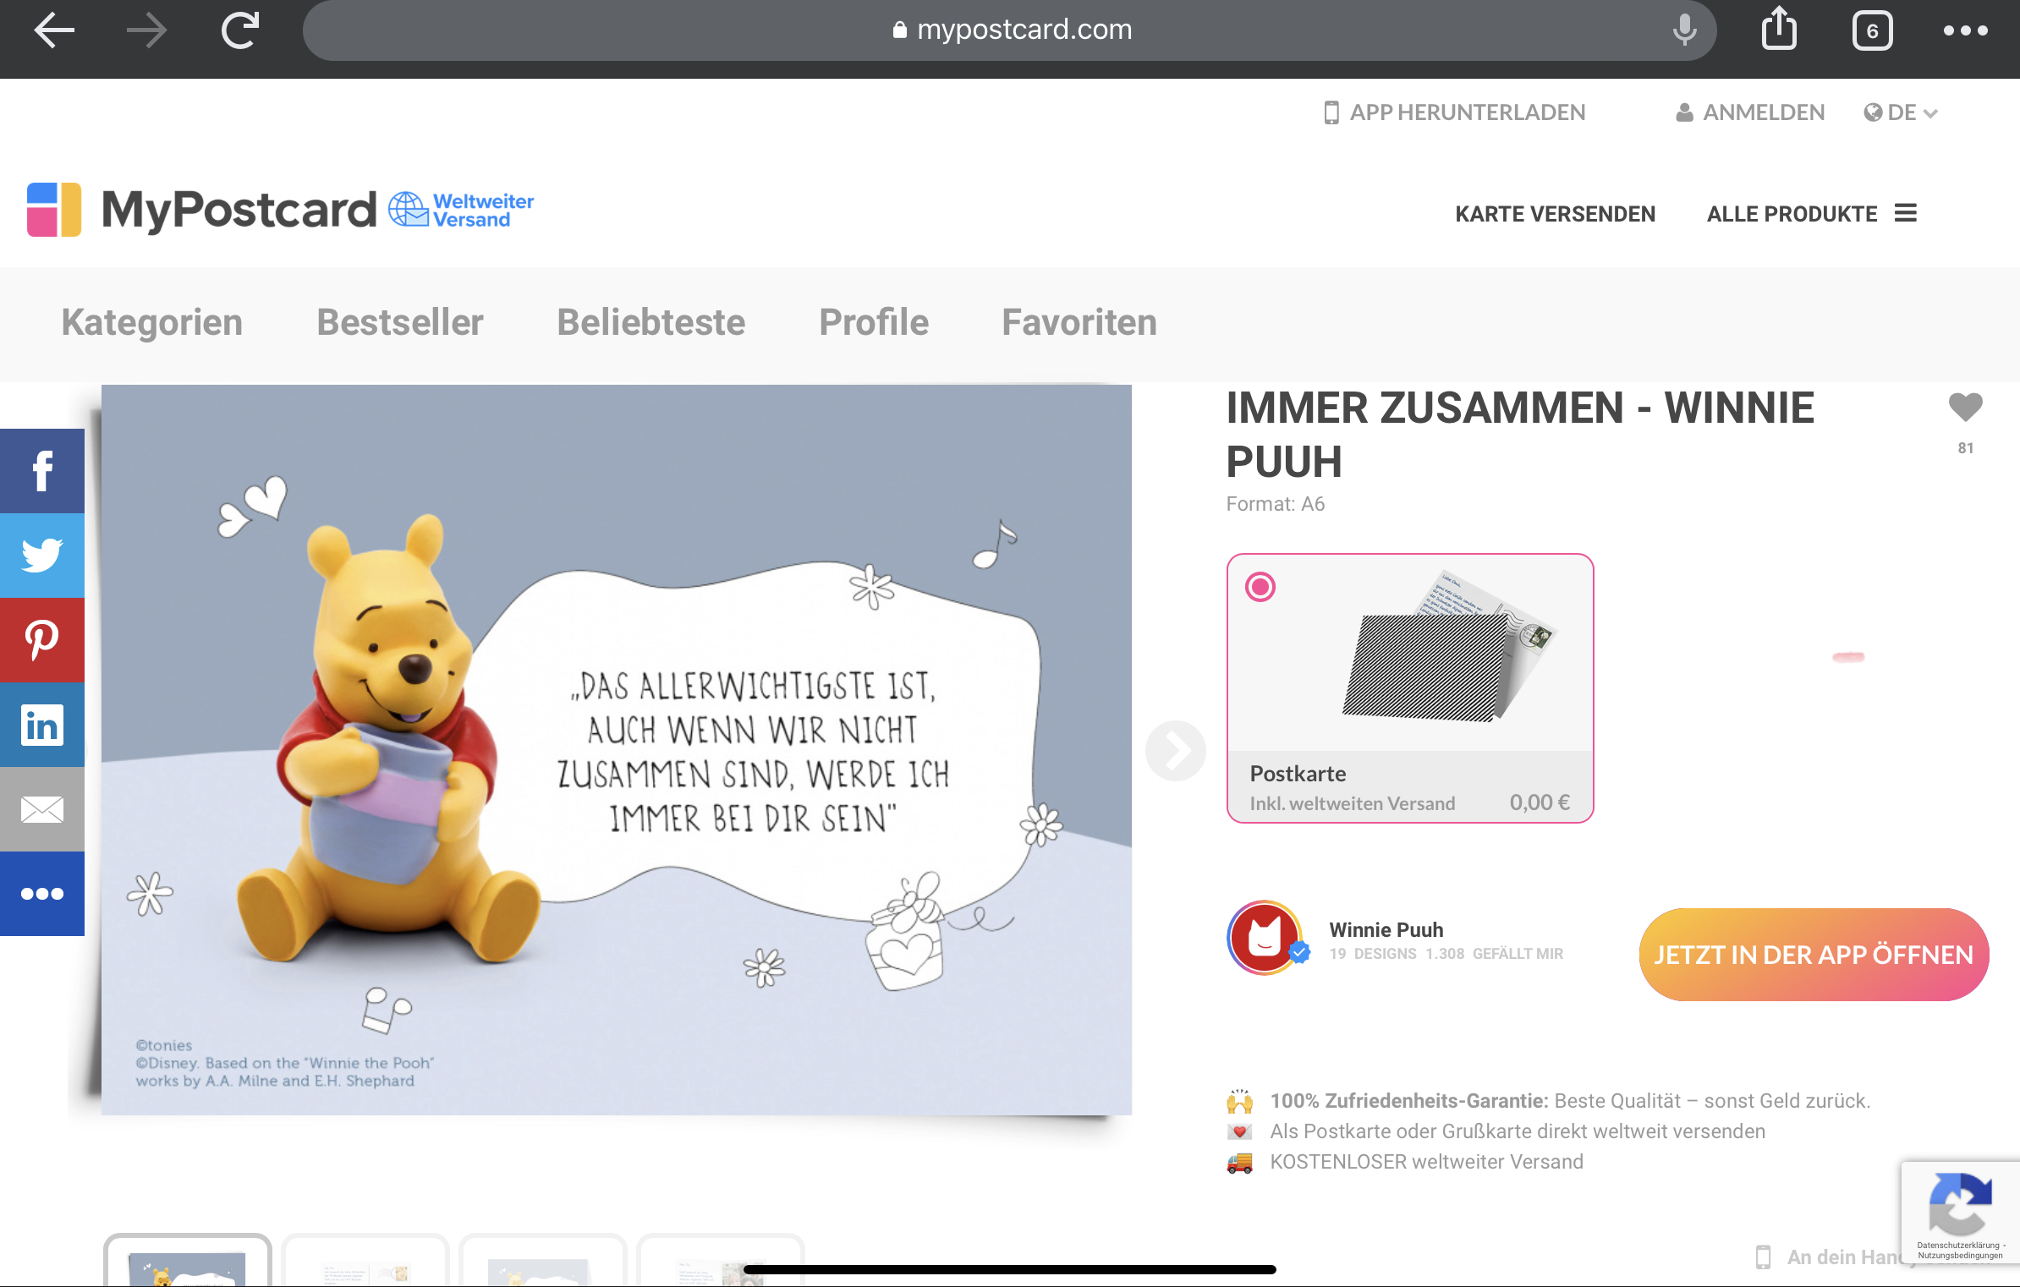Click APP HERUNTERLADEN link
The width and height of the screenshot is (2020, 1287).
coord(1454,112)
